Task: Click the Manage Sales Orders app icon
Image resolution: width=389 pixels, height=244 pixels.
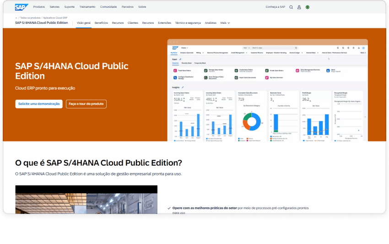Action: (x=205, y=71)
